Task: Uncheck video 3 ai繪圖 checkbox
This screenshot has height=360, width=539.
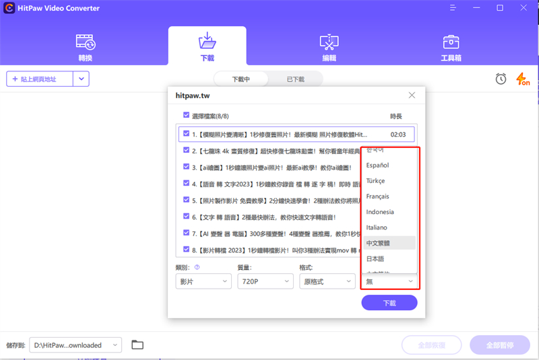Action: 186,167
